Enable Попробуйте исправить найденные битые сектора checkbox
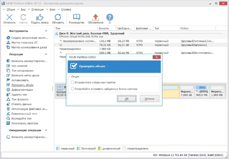The image size is (229, 159). click(72, 89)
